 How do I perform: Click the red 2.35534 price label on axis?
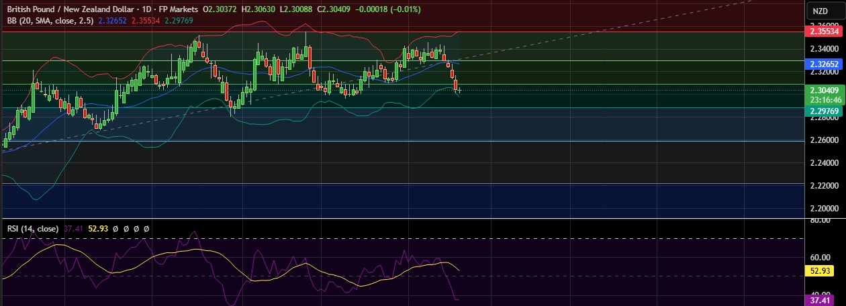(824, 32)
